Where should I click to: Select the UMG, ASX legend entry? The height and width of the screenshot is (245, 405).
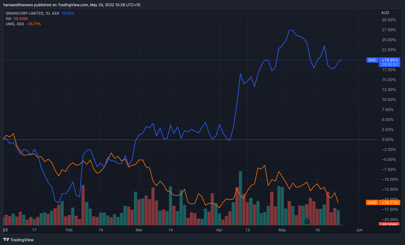(x=15, y=24)
